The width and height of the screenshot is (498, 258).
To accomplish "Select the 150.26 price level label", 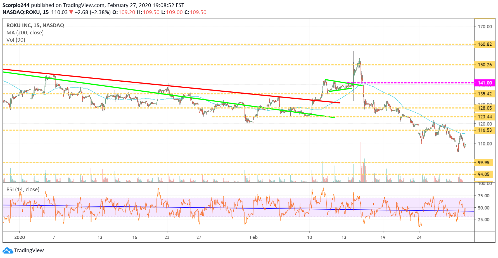I will [485, 65].
